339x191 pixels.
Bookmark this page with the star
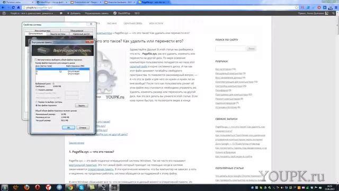[x=297, y=7]
